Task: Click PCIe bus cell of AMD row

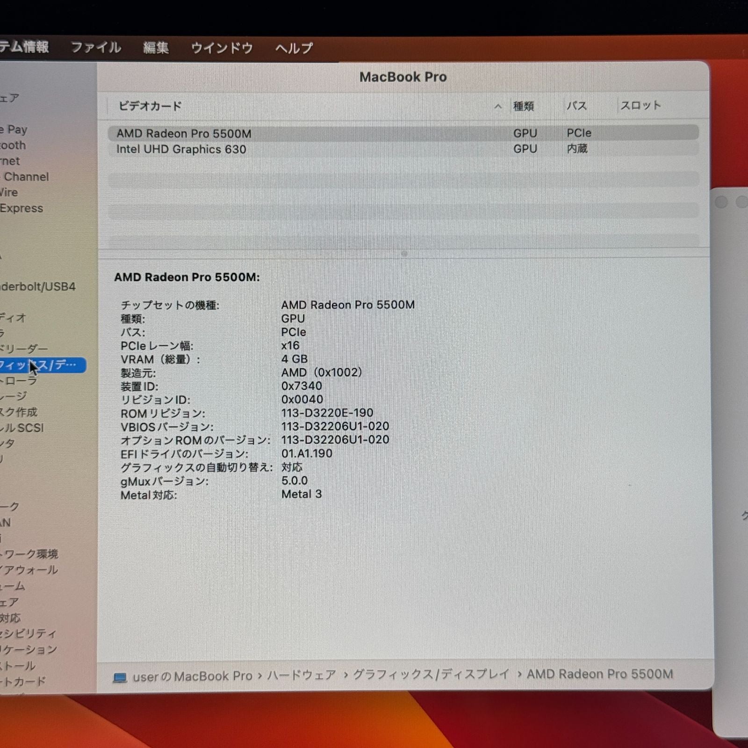Action: [579, 133]
